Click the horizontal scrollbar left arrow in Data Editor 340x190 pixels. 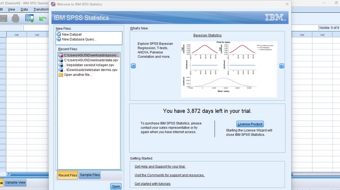pyautogui.click(x=8, y=174)
